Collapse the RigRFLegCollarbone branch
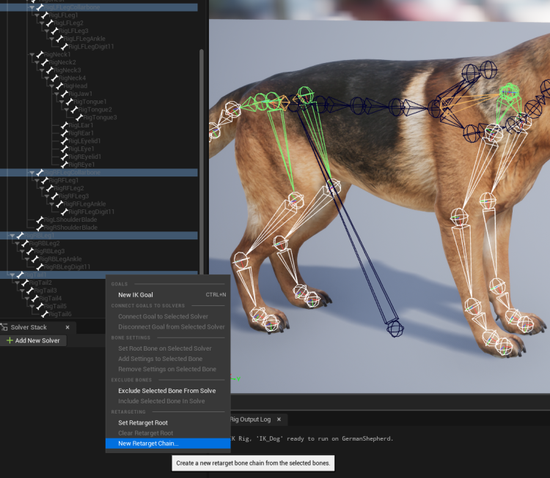The image size is (550, 478). click(32, 173)
